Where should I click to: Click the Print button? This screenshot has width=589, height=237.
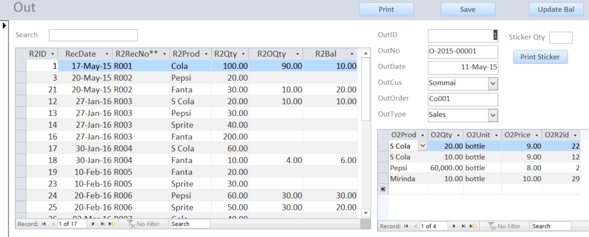coord(386,9)
